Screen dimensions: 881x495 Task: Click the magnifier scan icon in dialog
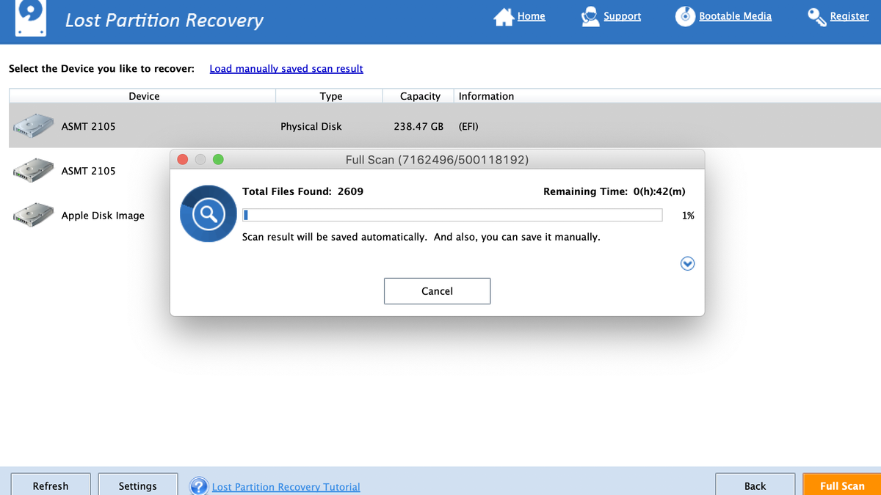point(208,214)
